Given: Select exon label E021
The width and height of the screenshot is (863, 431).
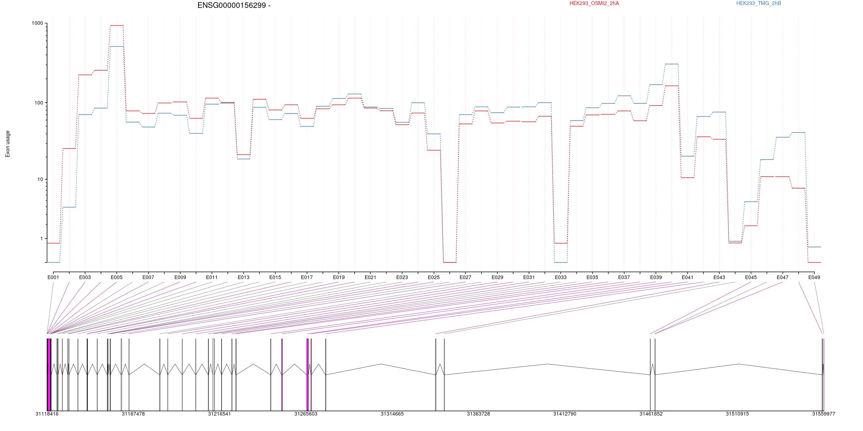Looking at the screenshot, I should point(370,277).
